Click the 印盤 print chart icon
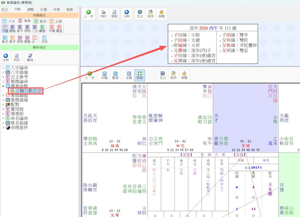Image resolution: width=300 pixels, height=217 pixels. click(104, 75)
